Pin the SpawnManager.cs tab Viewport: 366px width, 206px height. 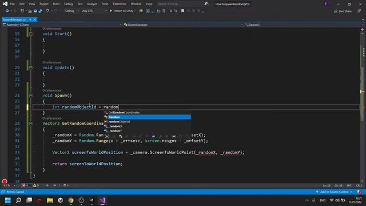(30, 19)
